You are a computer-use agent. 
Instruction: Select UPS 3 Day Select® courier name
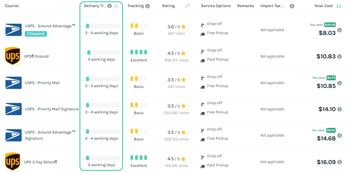(x=41, y=162)
